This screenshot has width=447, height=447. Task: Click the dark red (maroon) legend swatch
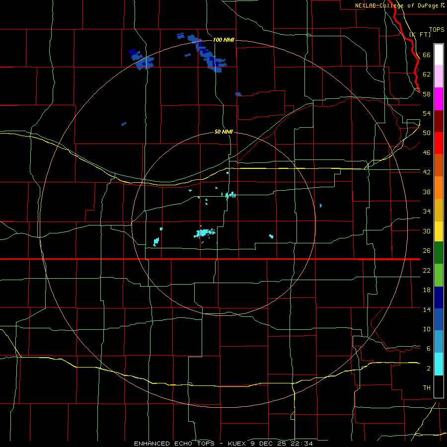pyautogui.click(x=439, y=122)
